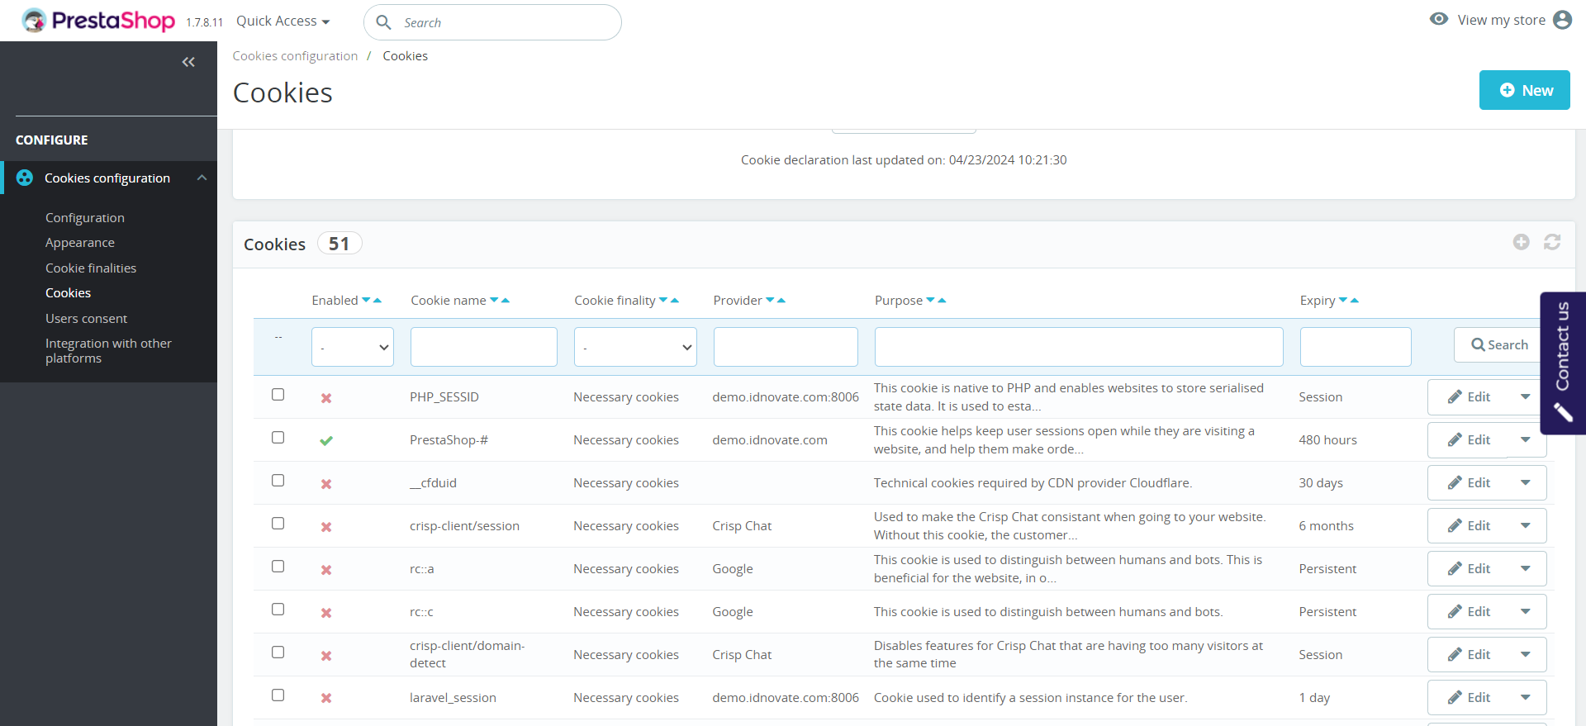Select the __cfduid row checkbox
Image resolution: width=1586 pixels, height=726 pixels.
tap(278, 481)
